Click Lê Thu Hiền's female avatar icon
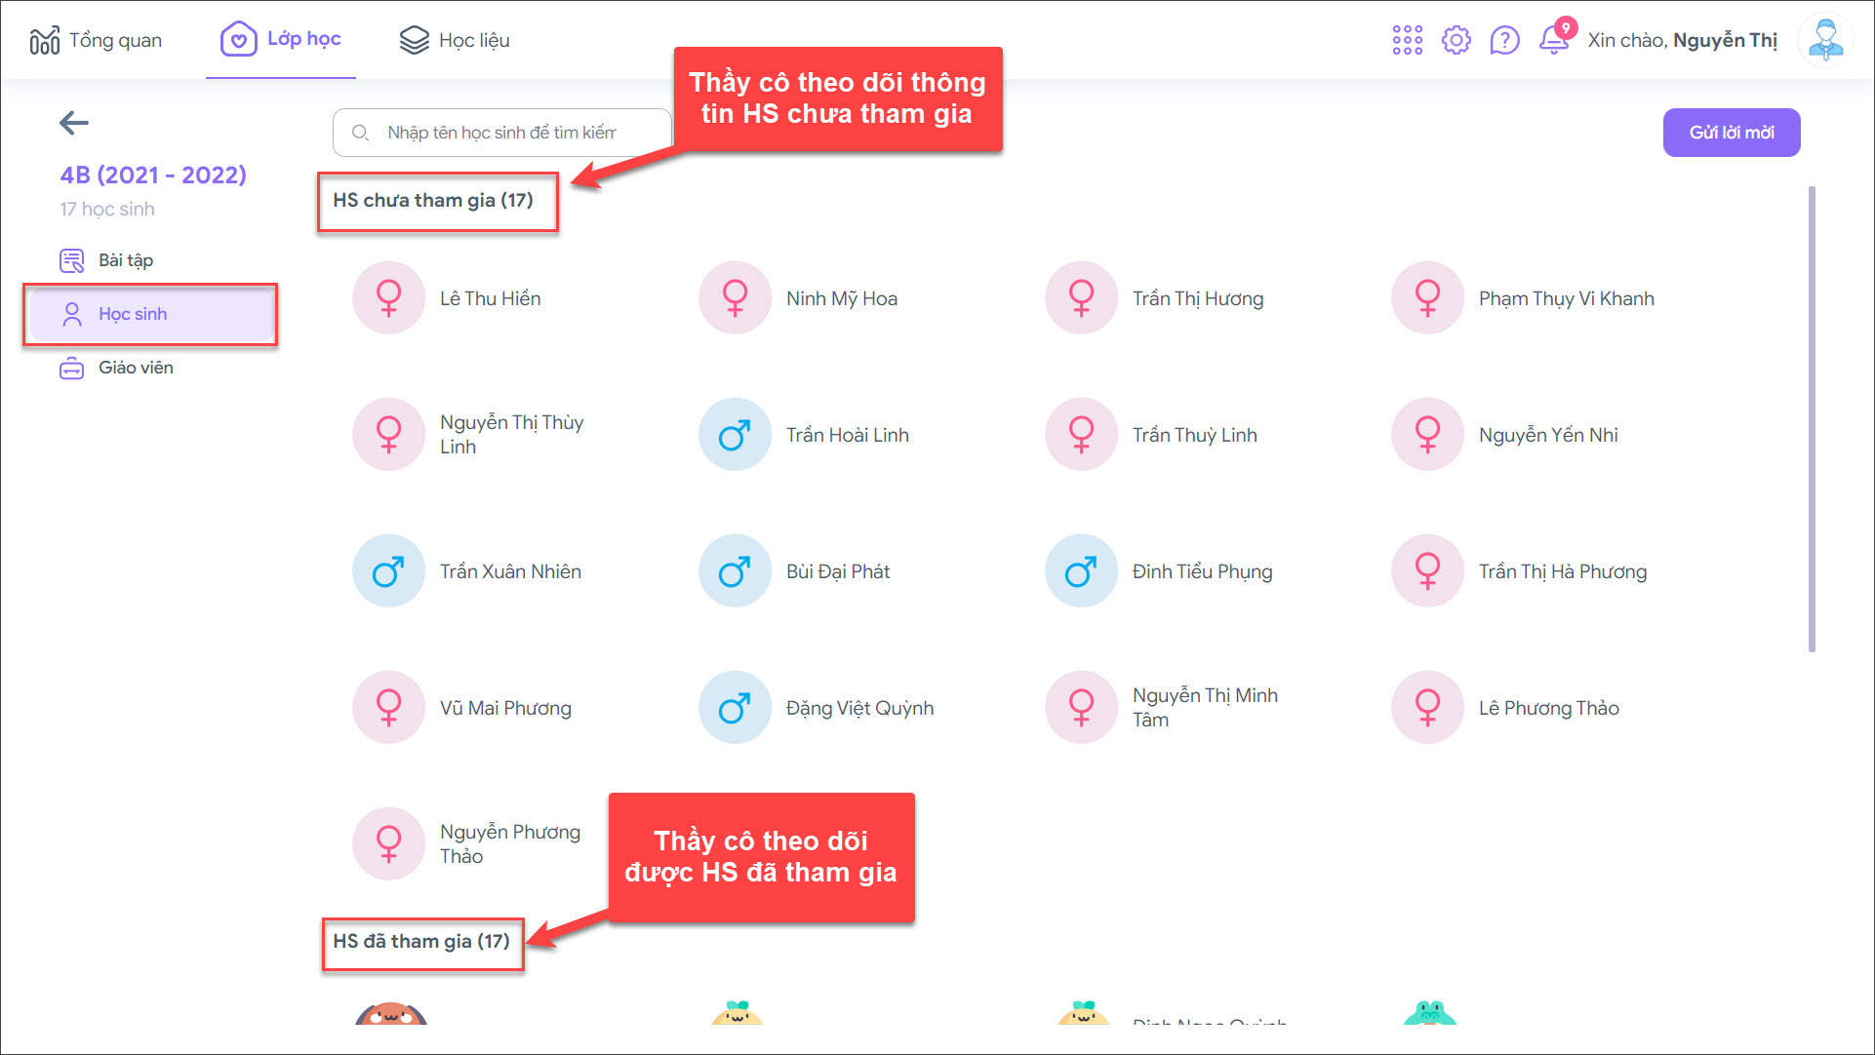The width and height of the screenshot is (1875, 1055). 388,298
